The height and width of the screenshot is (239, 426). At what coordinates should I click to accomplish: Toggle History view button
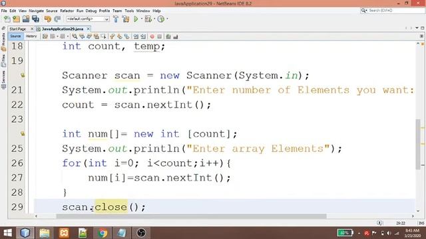tap(31, 36)
